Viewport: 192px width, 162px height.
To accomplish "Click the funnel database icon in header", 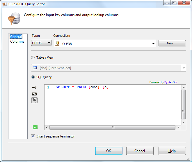I will (x=14, y=18).
